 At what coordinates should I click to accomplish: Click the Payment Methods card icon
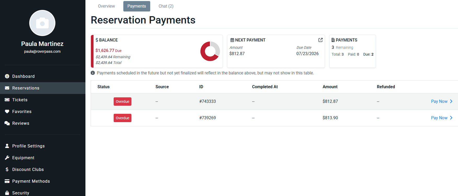tap(7, 181)
